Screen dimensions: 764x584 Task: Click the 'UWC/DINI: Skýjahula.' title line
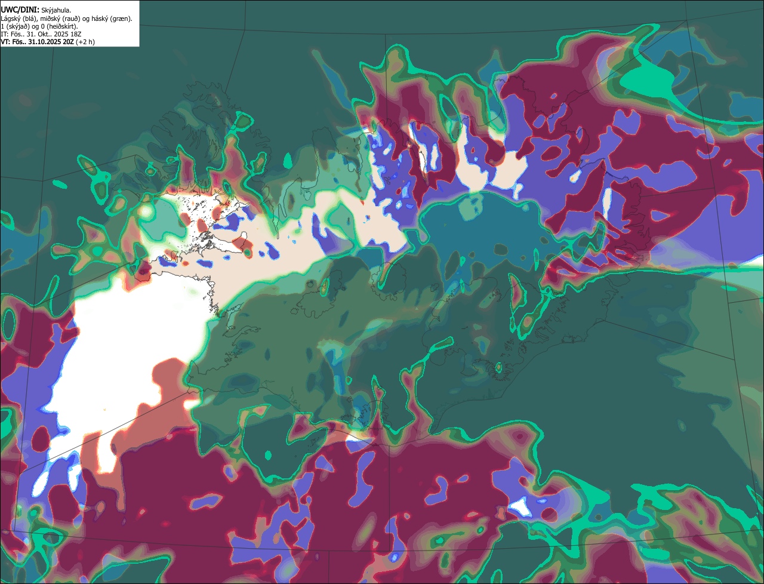tap(36, 10)
